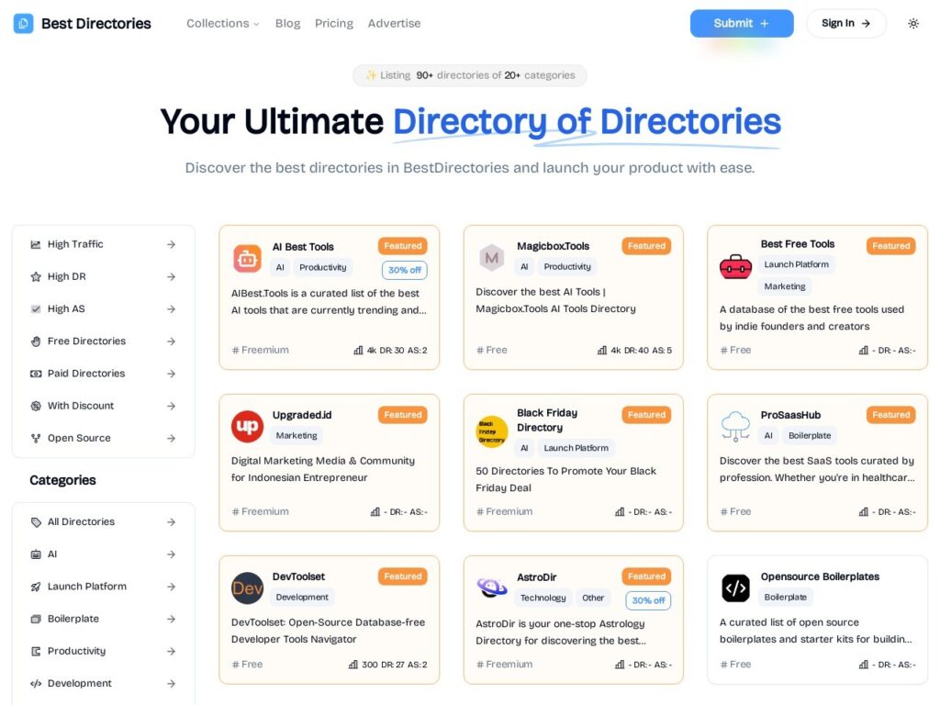This screenshot has width=940, height=705.
Task: Click the Marketing tag on Upgraded.id card
Action: (x=297, y=436)
